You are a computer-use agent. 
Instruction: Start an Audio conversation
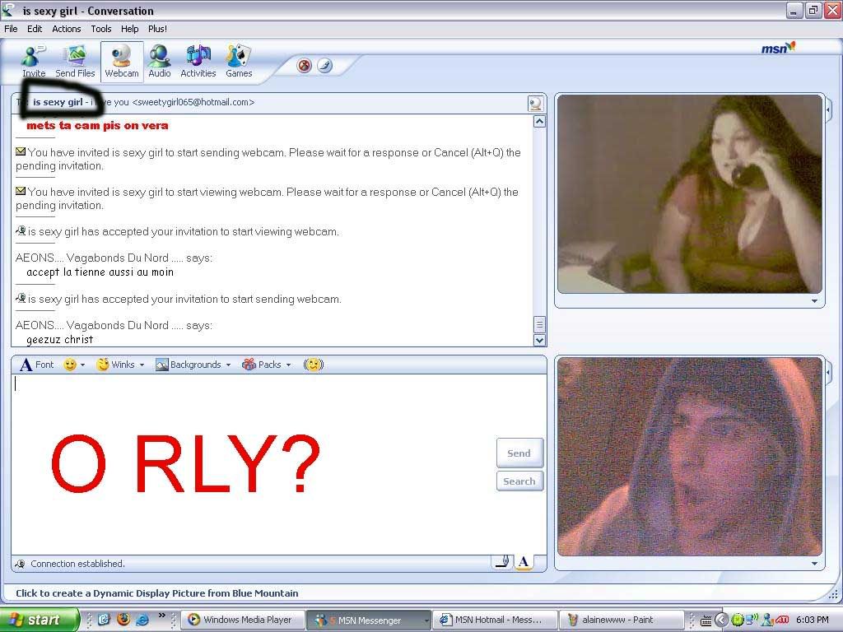pos(159,62)
